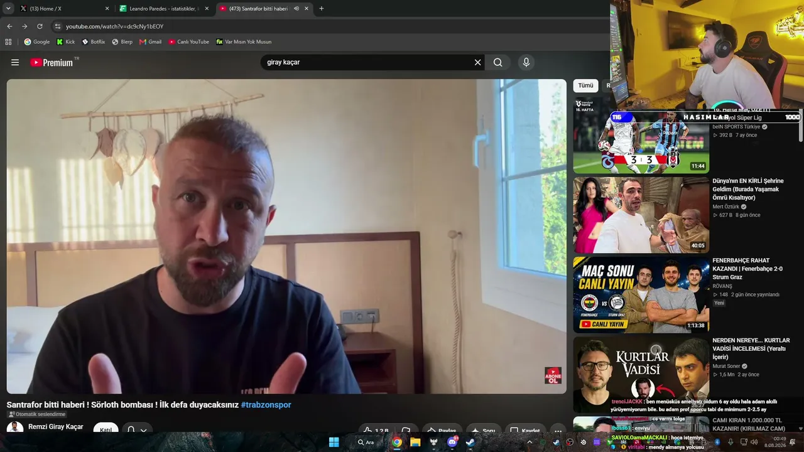Image resolution: width=804 pixels, height=452 pixels.
Task: Open site information icon in address bar
Action: coord(57,26)
